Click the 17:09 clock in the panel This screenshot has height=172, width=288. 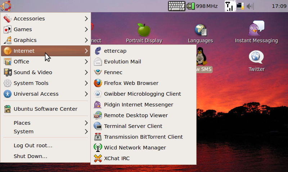coord(279,6)
